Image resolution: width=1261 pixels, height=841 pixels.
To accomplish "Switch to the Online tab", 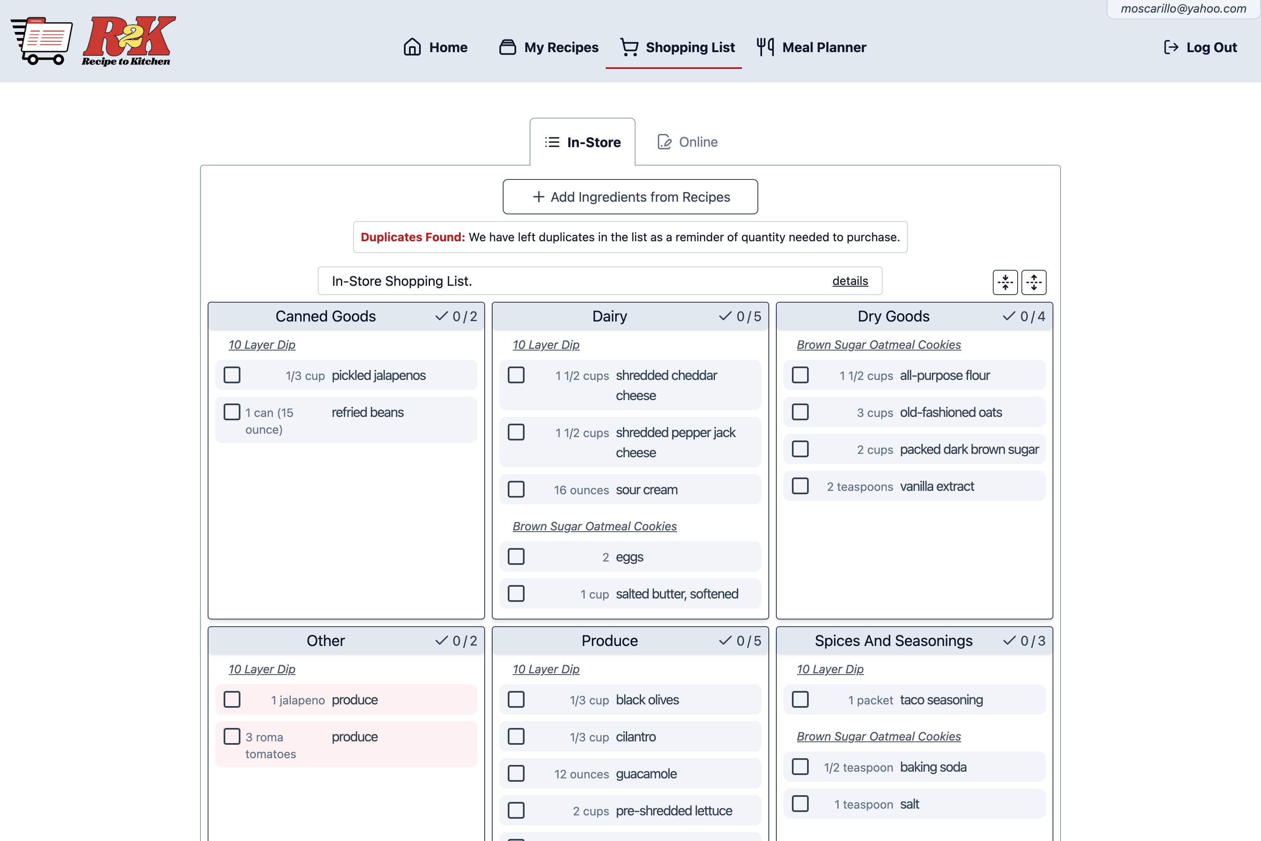I will click(x=687, y=142).
